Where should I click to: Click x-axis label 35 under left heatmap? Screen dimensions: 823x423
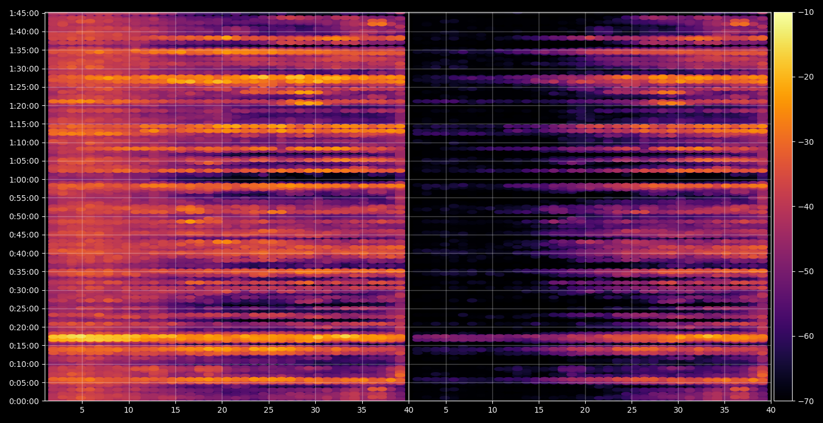tap(362, 410)
